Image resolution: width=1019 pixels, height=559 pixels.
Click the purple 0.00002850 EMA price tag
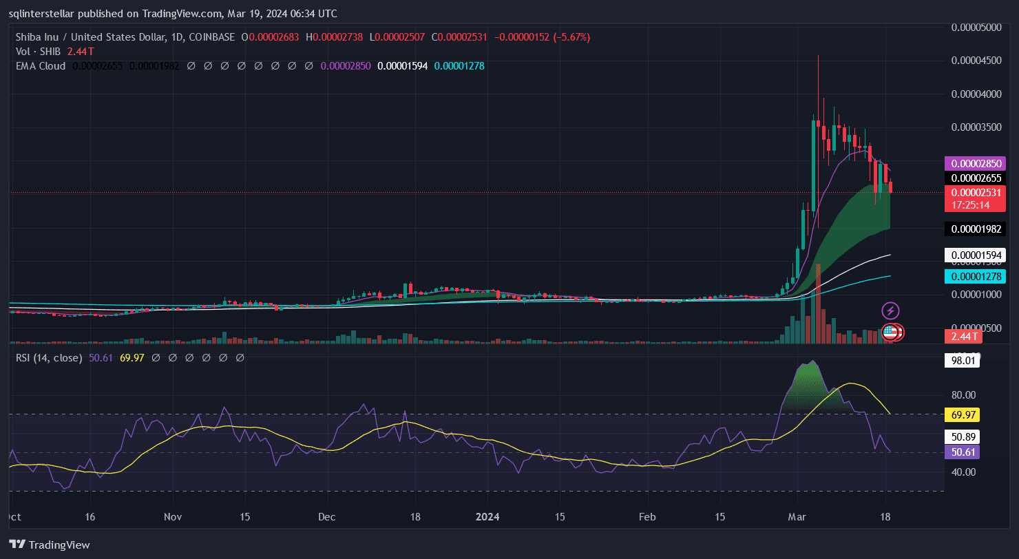point(978,164)
